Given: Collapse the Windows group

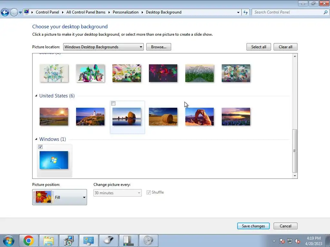Looking at the screenshot, I should [x=36, y=139].
